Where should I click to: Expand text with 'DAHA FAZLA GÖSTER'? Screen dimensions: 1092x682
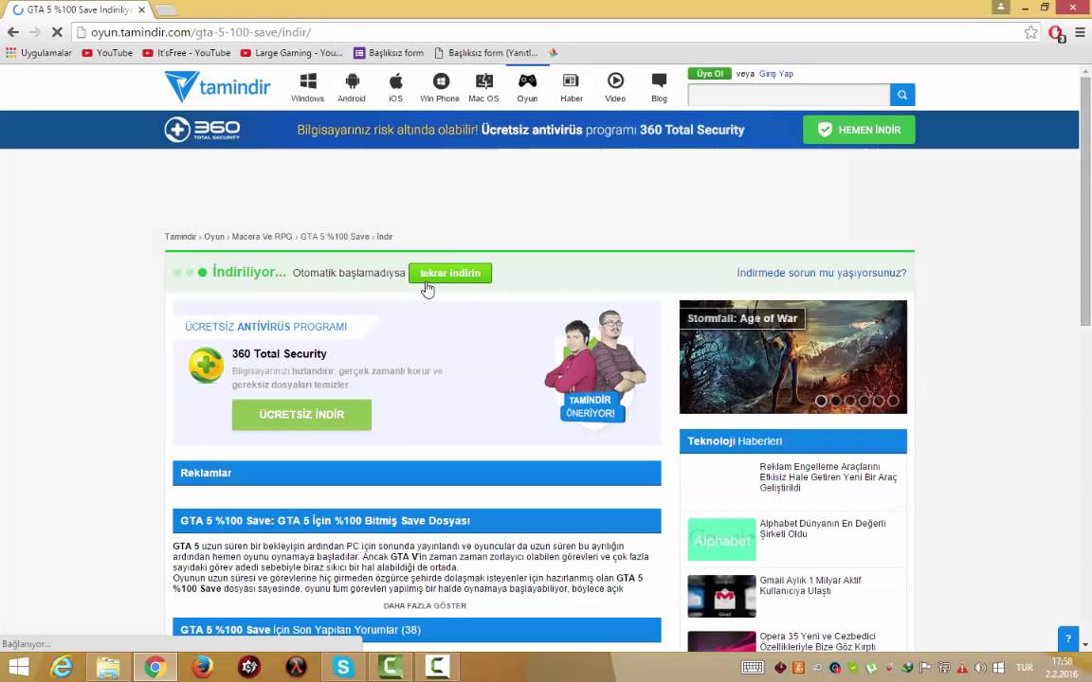point(425,605)
